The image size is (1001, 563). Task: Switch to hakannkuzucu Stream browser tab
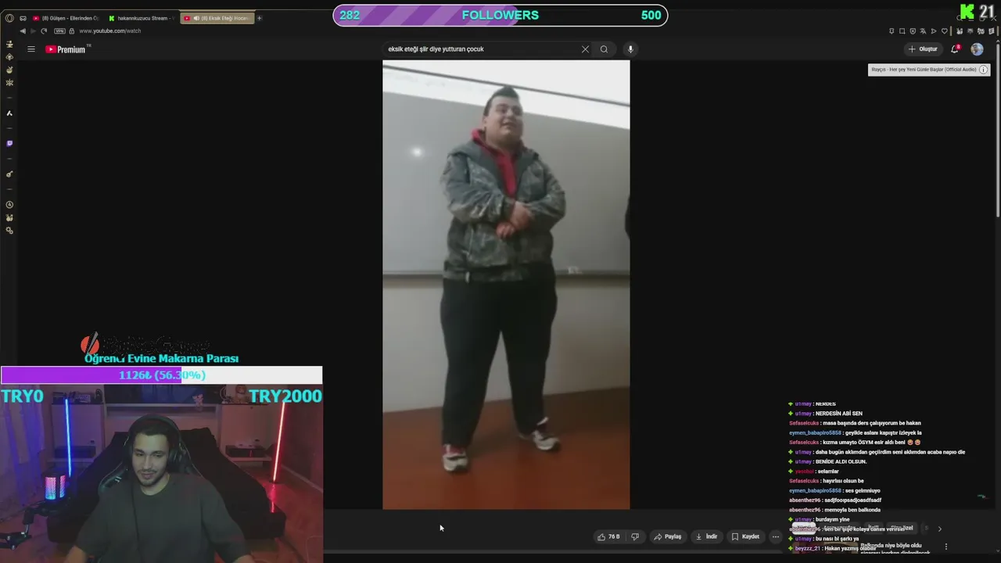142,18
